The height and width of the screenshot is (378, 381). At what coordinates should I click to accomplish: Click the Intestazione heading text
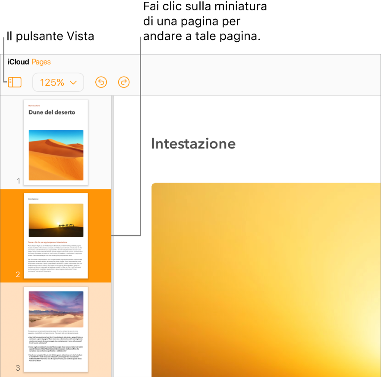point(193,143)
